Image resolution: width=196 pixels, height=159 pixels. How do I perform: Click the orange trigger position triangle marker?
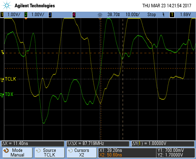click(x=26, y=19)
